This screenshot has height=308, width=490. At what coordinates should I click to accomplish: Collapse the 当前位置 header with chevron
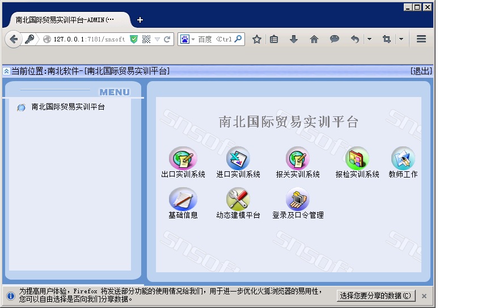coord(6,71)
